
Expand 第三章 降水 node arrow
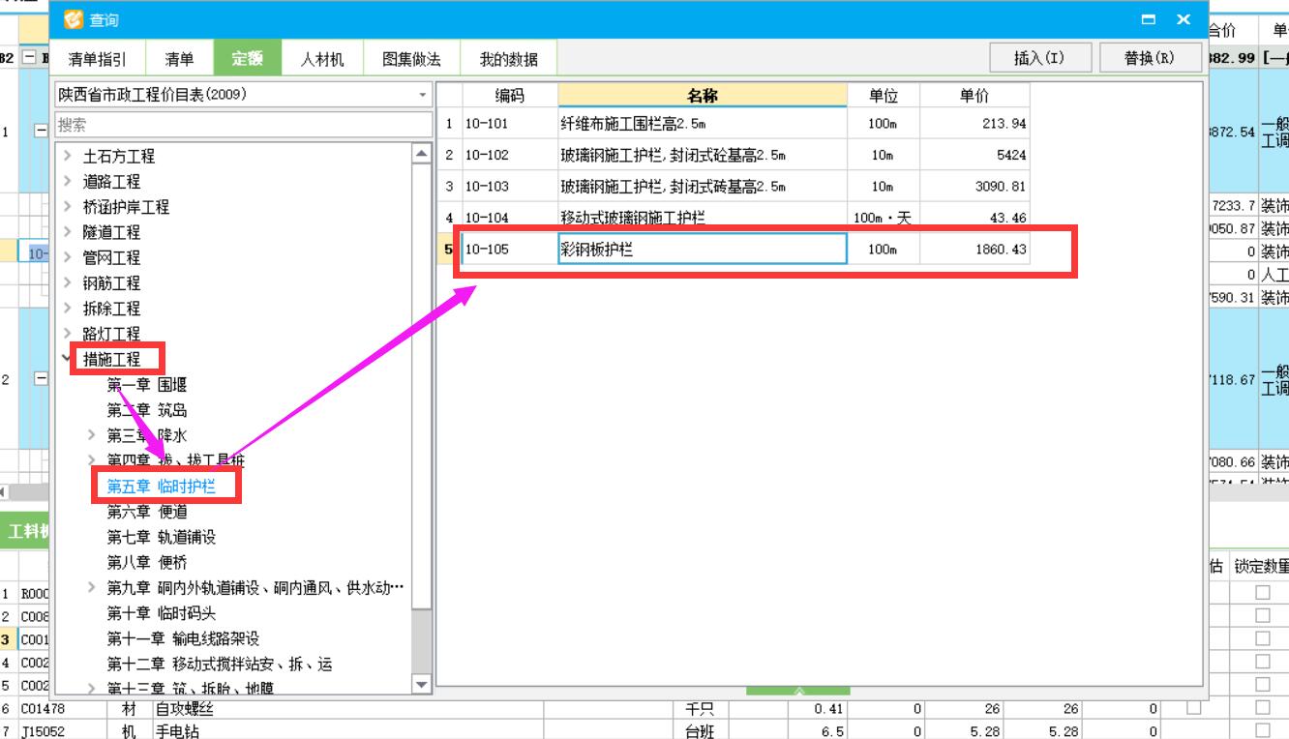tap(92, 435)
